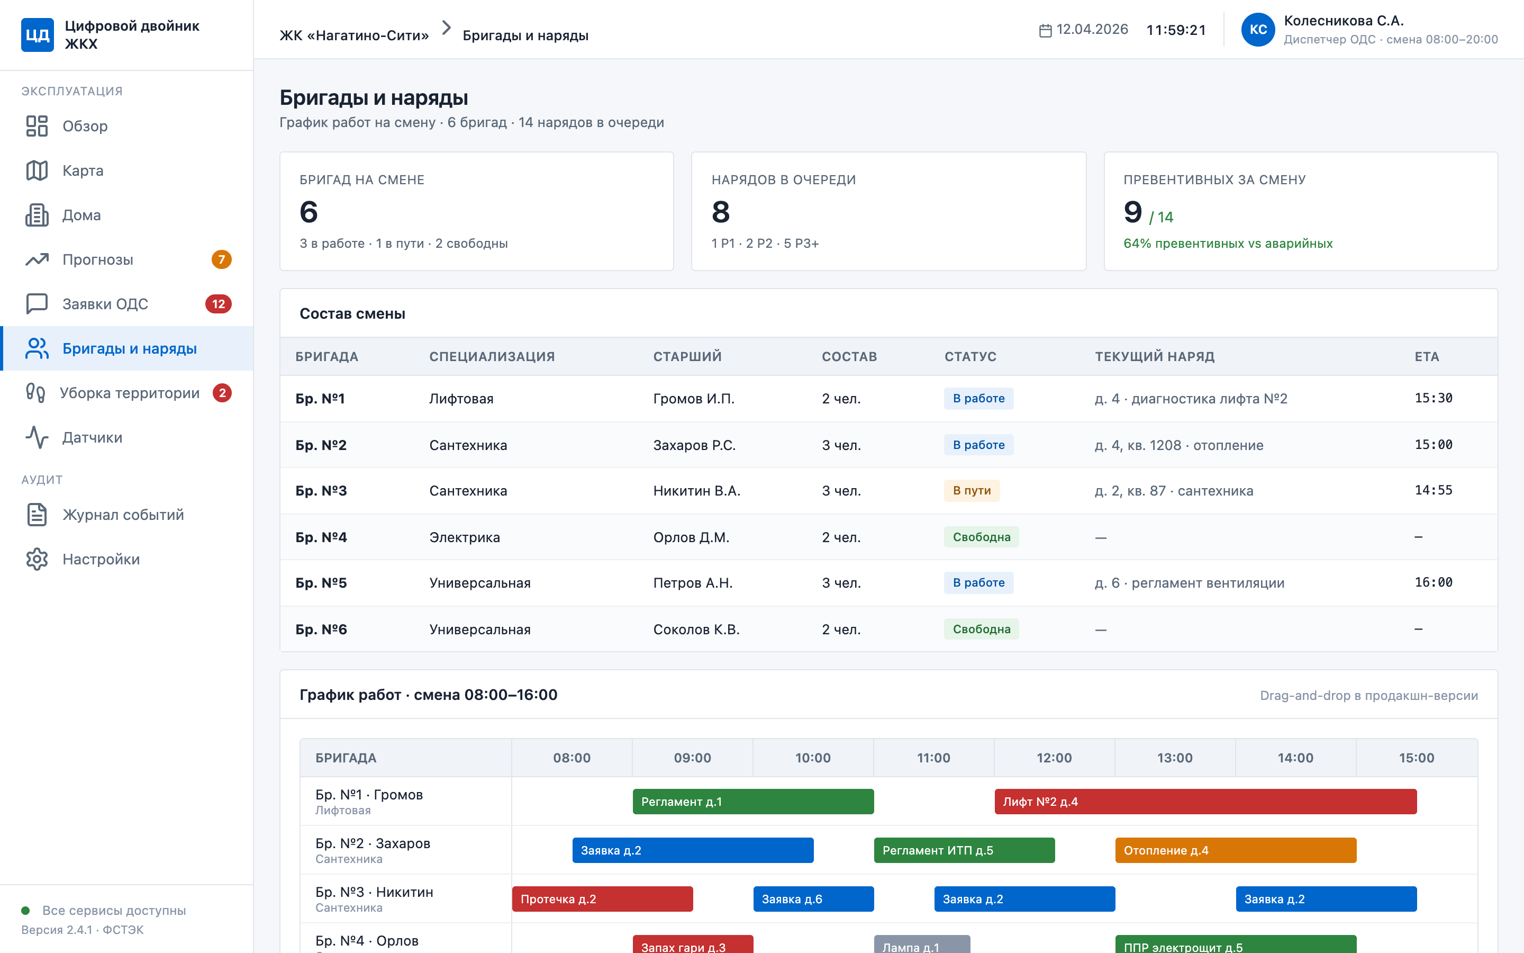The image size is (1524, 953).
Task: Go to ЖК «Нагатино-Сити» breadcrumb
Action: [354, 35]
